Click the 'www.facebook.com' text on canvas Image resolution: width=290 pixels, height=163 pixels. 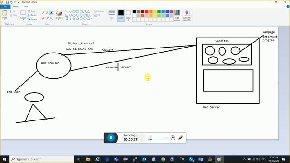click(x=79, y=49)
